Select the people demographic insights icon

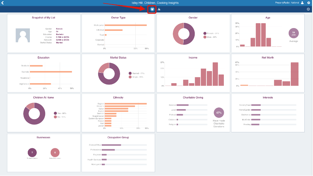point(152,9)
